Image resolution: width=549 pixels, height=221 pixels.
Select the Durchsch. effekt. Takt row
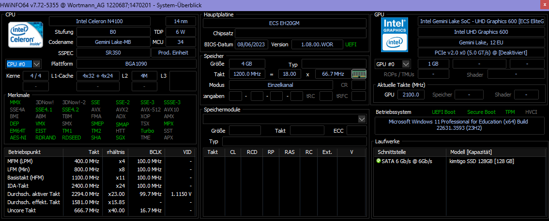tap(99, 202)
